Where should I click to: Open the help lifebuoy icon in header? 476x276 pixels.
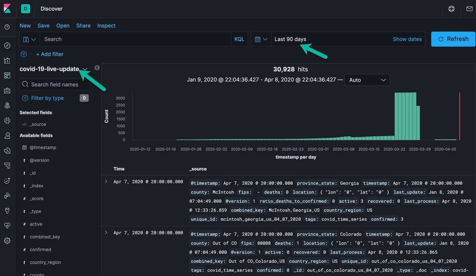(452, 9)
